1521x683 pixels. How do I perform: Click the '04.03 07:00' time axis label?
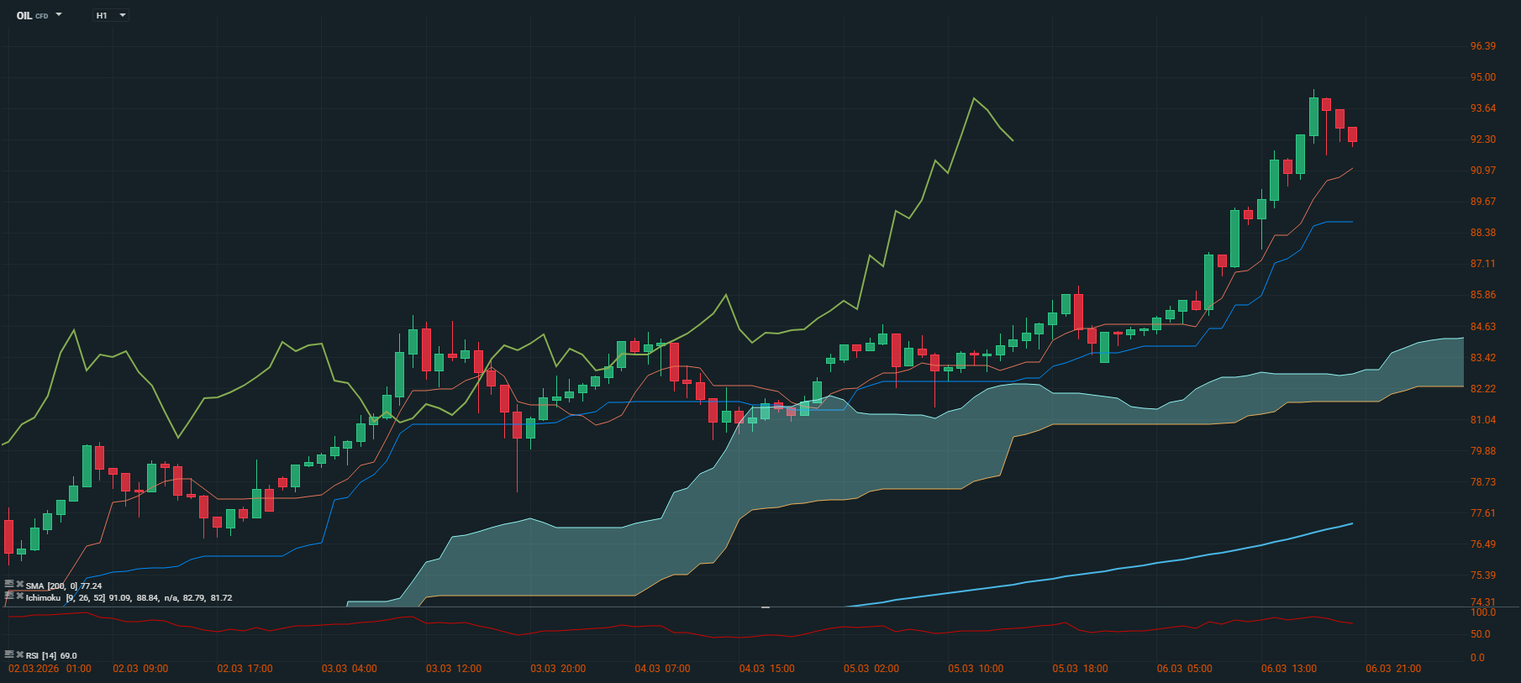click(662, 669)
